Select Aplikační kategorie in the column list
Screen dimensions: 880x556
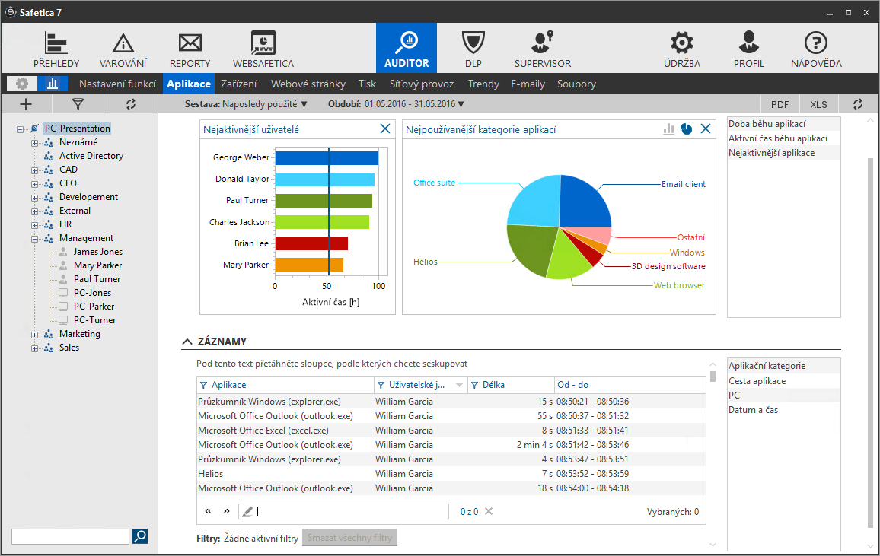point(783,366)
